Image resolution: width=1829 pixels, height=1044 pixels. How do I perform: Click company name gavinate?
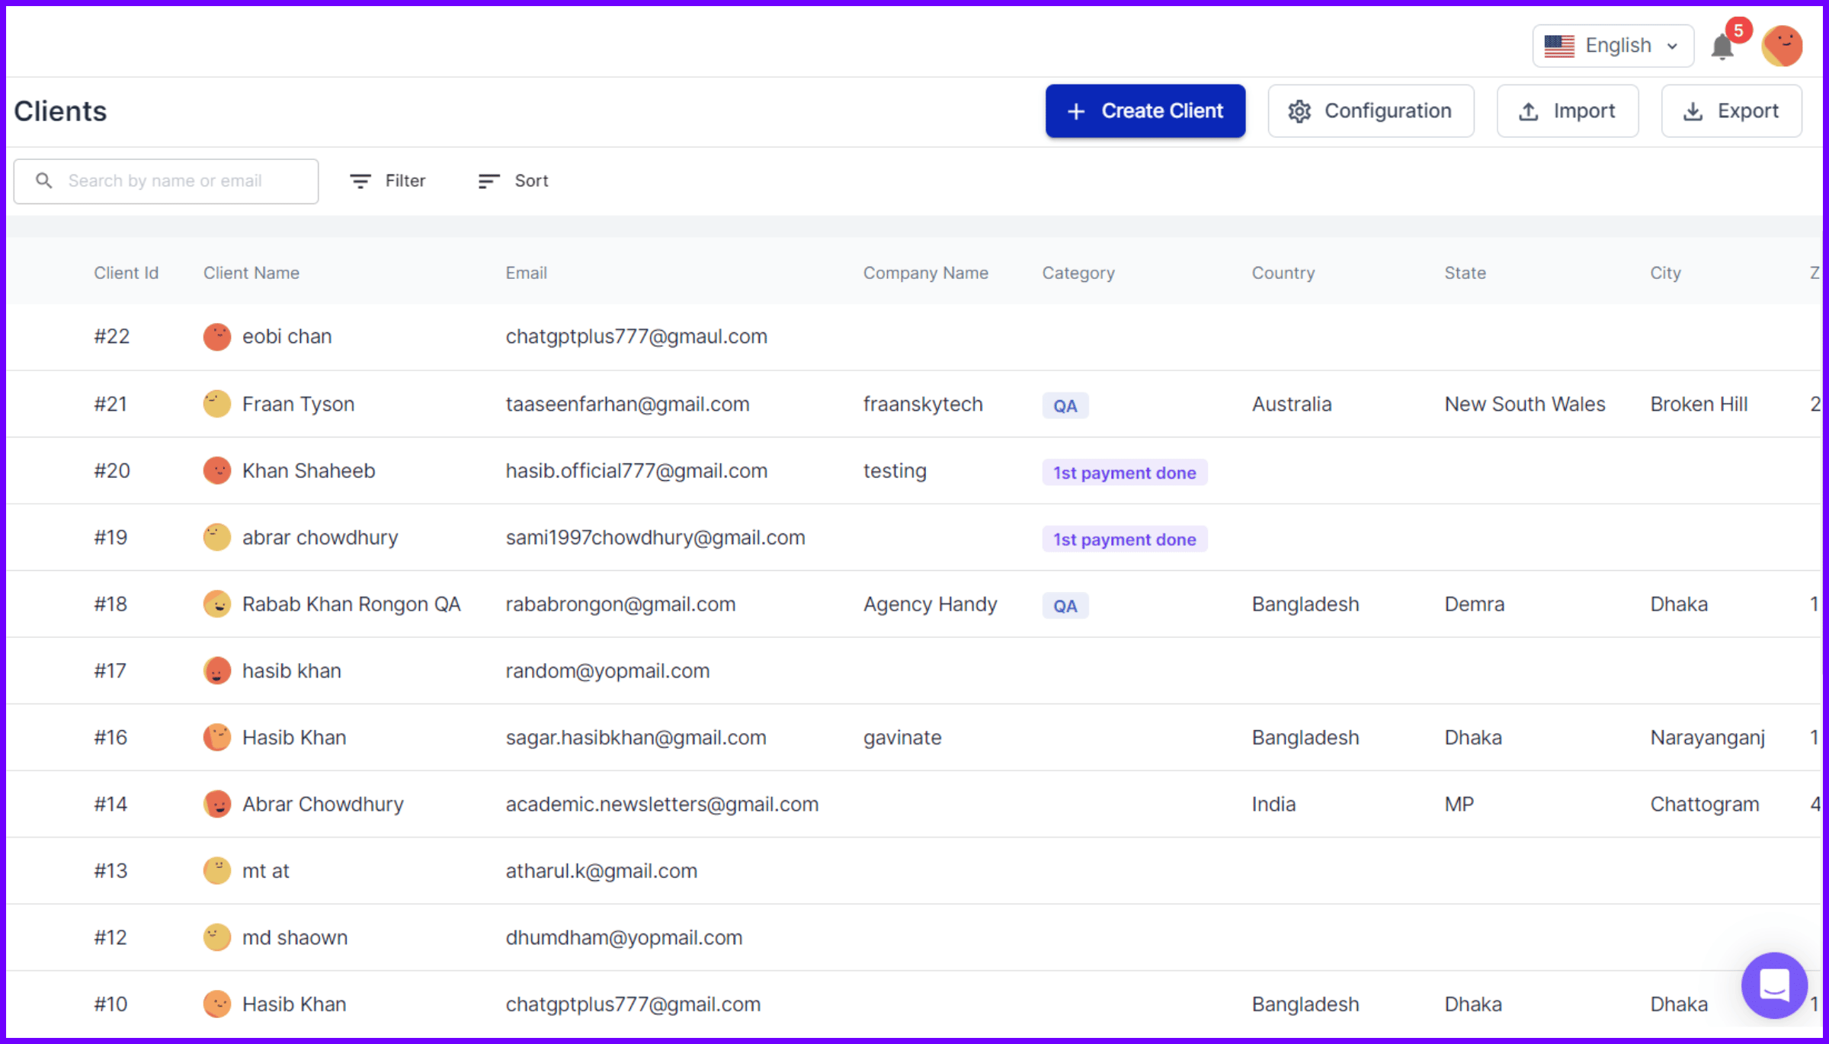click(902, 738)
